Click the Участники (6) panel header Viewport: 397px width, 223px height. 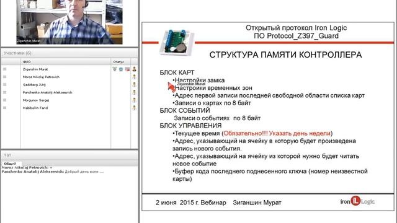pyautogui.click(x=69, y=53)
